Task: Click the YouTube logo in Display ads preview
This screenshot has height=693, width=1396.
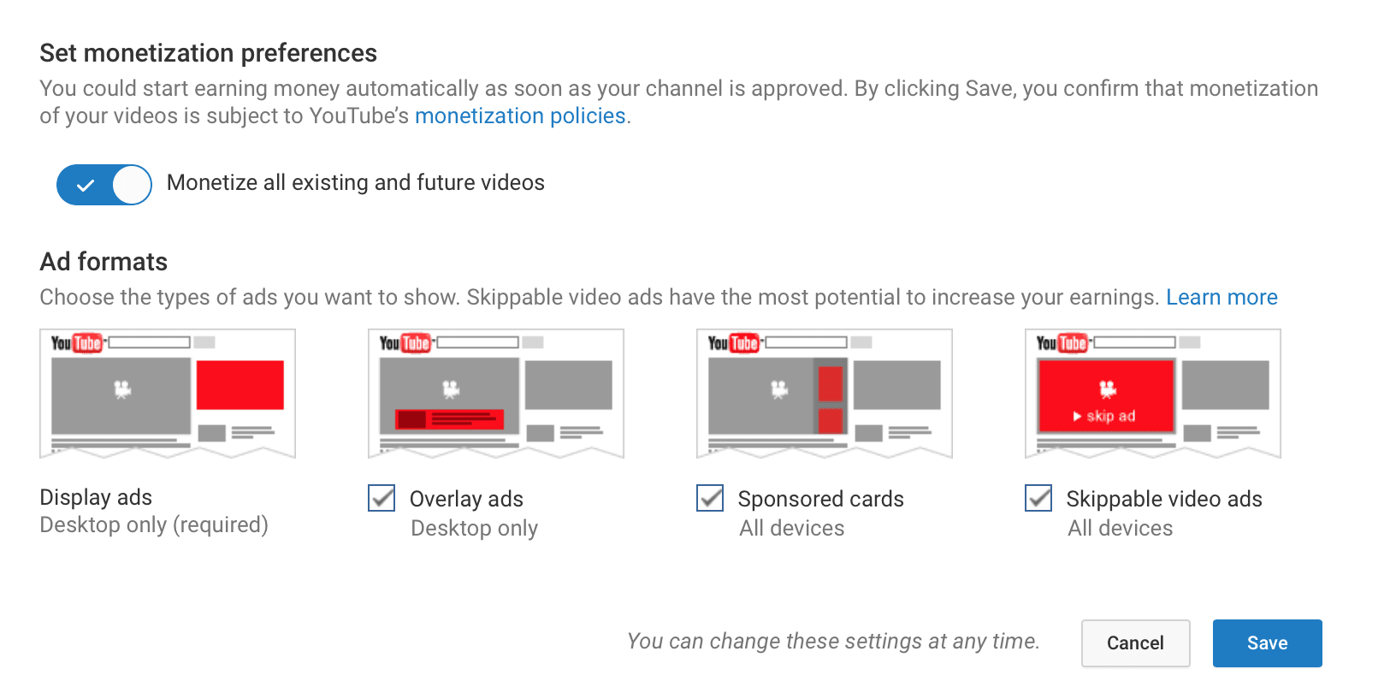Action: 77,343
